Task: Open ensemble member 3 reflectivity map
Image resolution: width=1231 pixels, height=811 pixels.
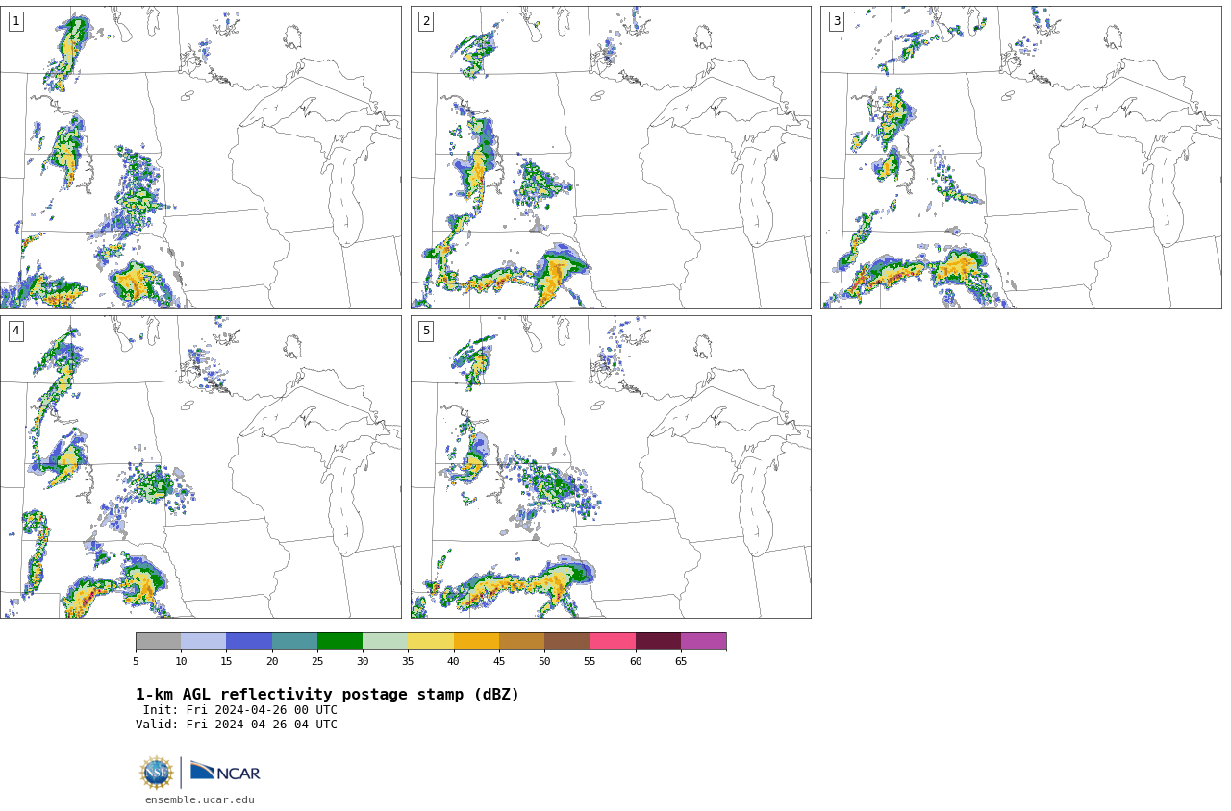Action: click(x=1020, y=158)
